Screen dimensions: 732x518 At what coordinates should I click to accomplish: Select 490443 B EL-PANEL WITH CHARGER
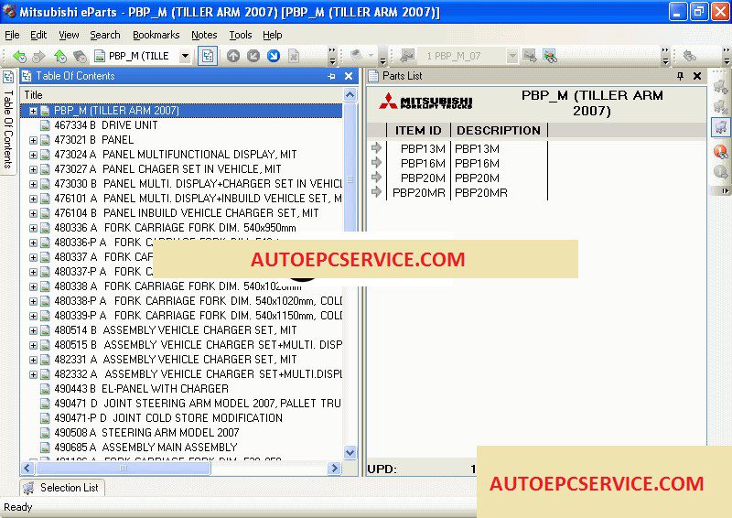pyautogui.click(x=142, y=389)
